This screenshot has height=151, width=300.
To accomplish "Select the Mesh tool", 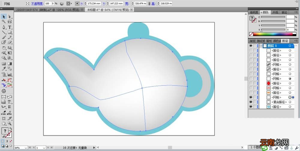I will coord(4,64).
